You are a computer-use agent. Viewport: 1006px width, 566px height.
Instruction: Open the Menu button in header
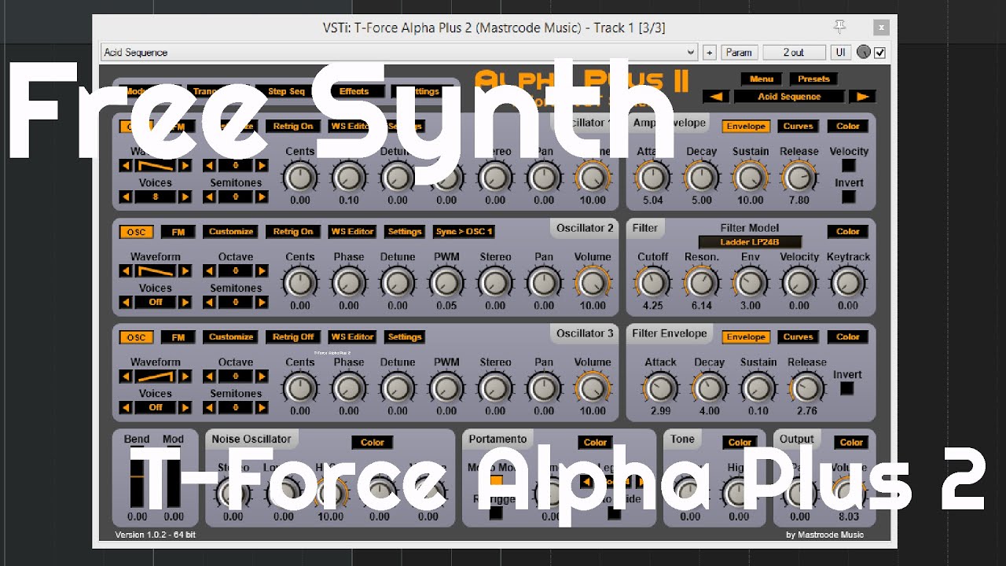tap(762, 79)
